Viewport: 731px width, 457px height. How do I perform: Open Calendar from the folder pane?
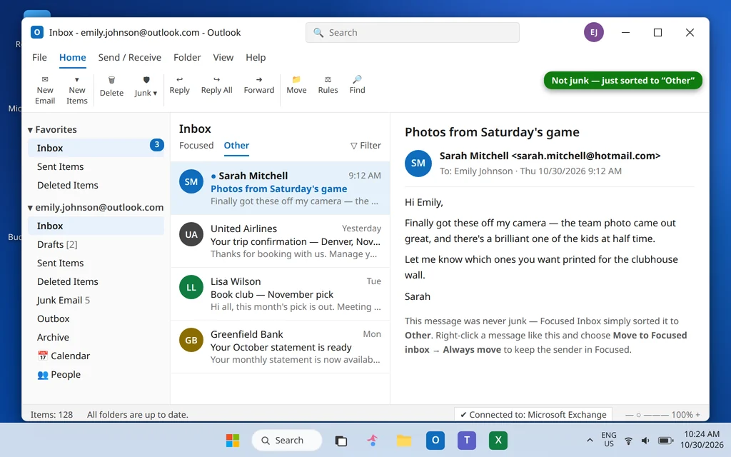coord(64,356)
